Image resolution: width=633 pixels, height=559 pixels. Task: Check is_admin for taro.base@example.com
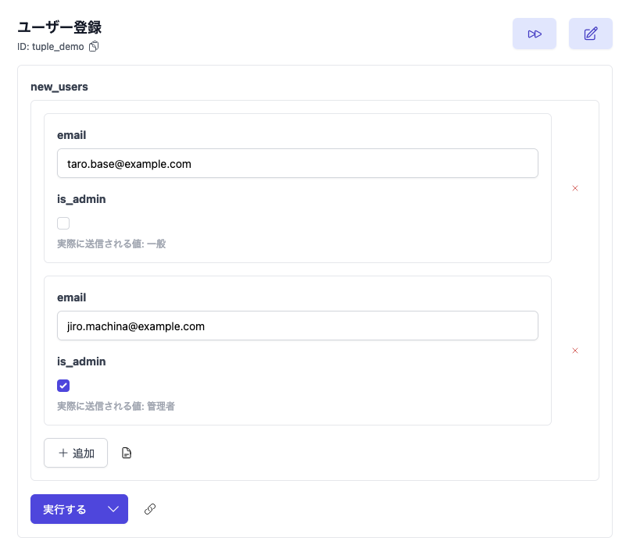[63, 223]
